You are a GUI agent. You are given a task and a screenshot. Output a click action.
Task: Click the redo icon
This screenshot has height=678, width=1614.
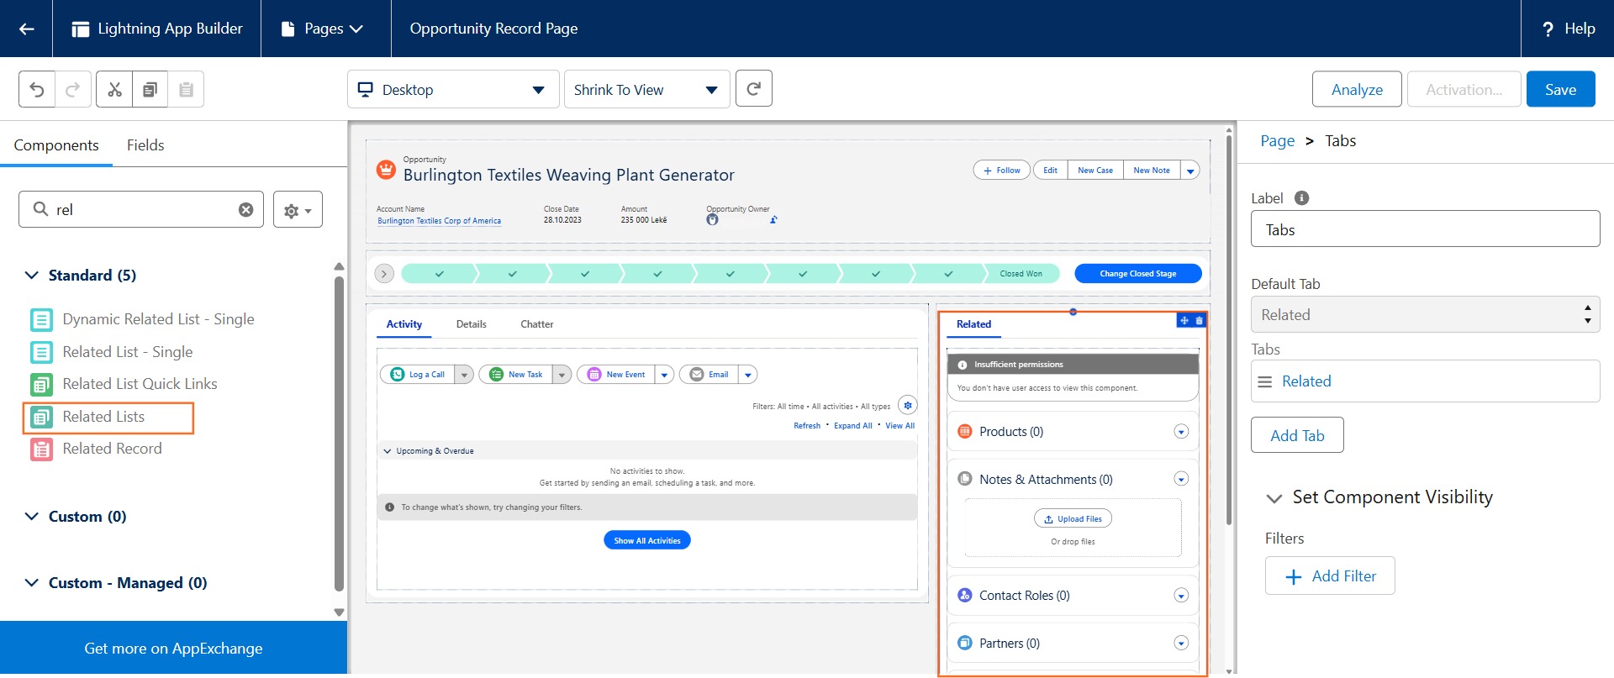[73, 89]
